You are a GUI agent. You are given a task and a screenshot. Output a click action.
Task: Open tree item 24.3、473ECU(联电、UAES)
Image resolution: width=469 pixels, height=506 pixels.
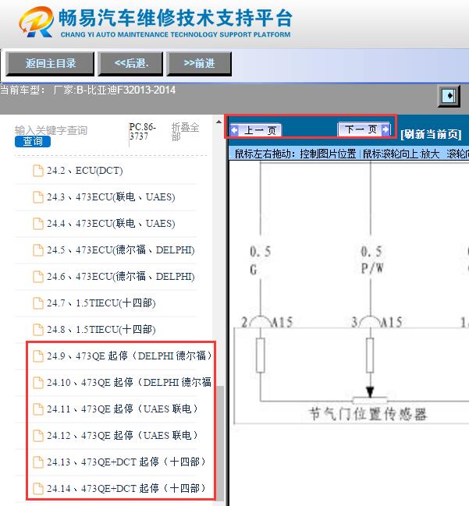click(x=111, y=197)
